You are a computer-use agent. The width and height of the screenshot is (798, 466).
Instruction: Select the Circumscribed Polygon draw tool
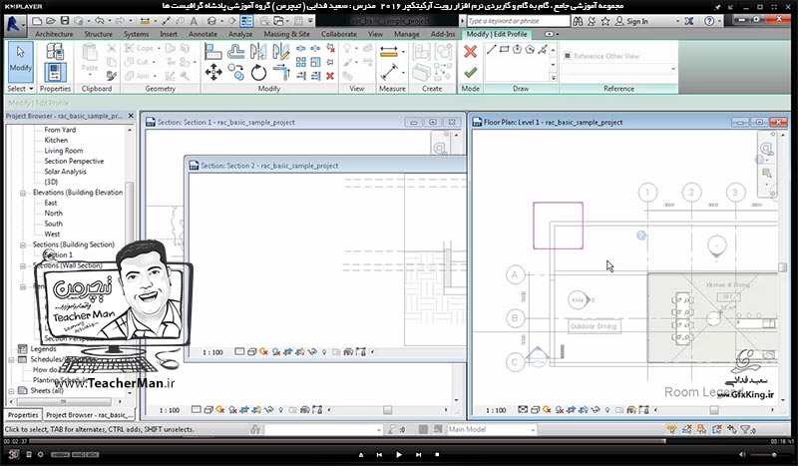pyautogui.click(x=530, y=50)
